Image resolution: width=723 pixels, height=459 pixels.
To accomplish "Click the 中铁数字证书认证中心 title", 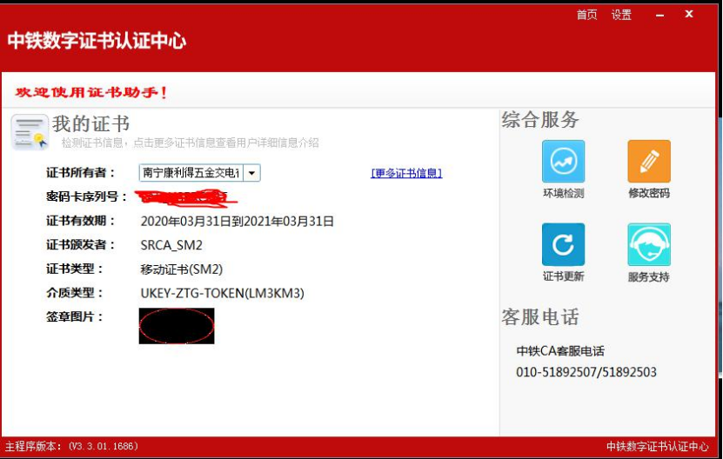I will pos(97,41).
